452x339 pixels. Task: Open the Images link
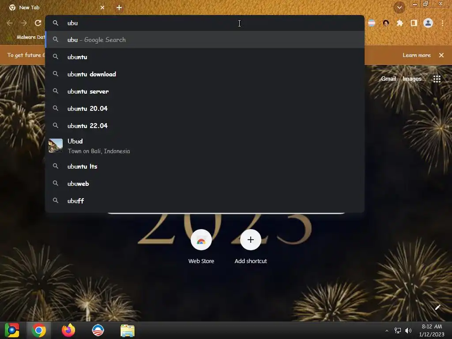click(412, 79)
